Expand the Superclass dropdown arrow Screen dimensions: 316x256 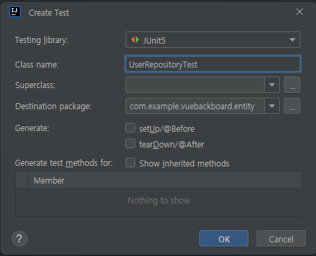[x=272, y=85]
